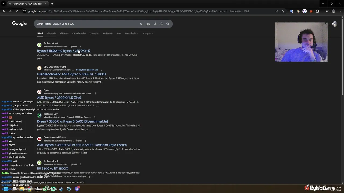344x193 pixels.
Task: Go back with the browser back arrow
Action: (x=4, y=11)
